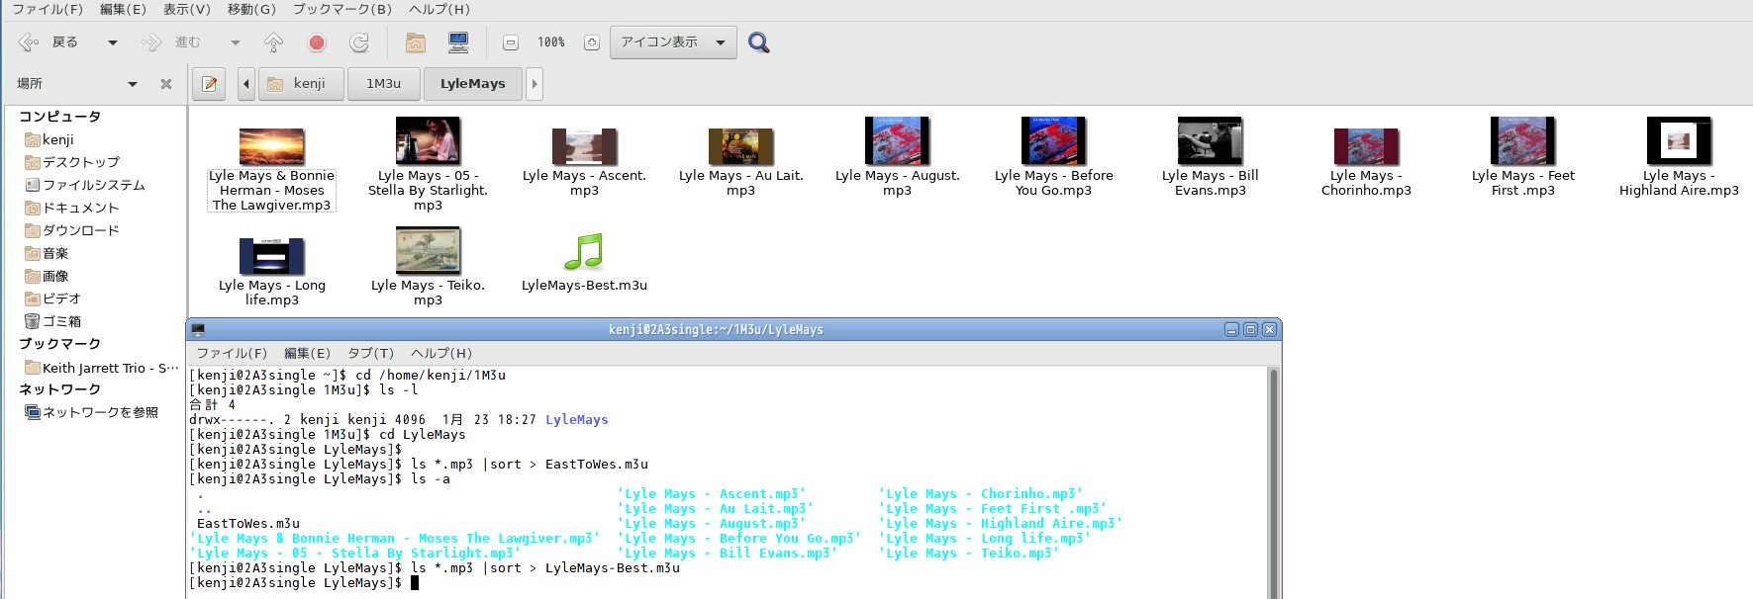Screen dimensions: 1753x599
Task: Switch to the 1M3u path button
Action: 383,84
